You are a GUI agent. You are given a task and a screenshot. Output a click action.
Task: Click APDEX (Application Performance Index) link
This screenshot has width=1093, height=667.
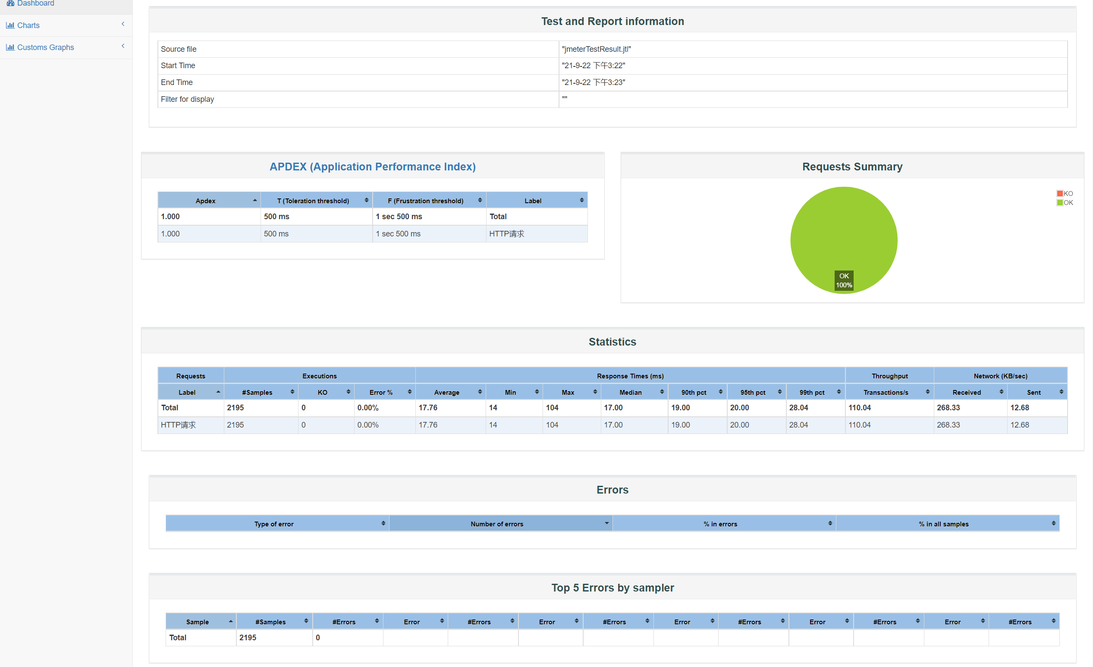372,167
